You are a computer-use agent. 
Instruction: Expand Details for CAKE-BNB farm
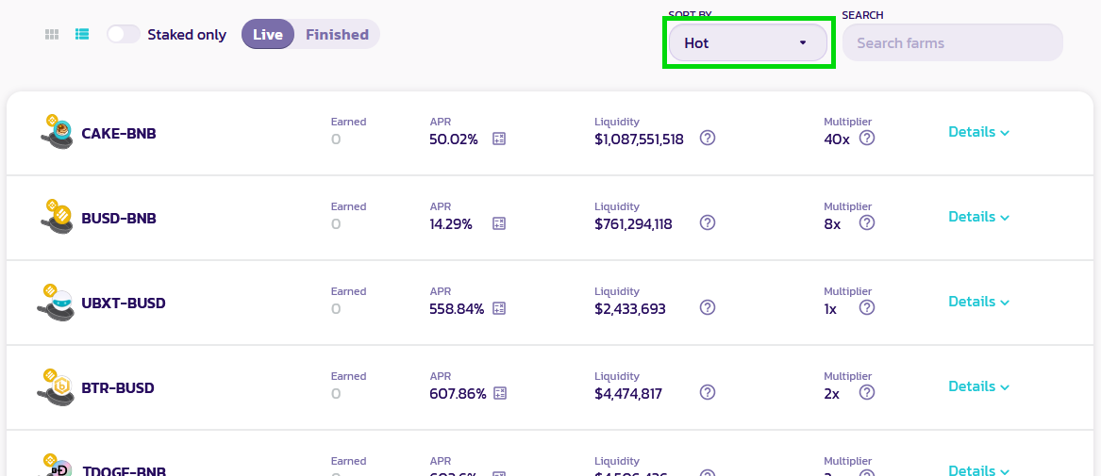tap(978, 132)
